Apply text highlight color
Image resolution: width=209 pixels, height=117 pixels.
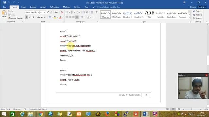pyautogui.click(x=55, y=17)
